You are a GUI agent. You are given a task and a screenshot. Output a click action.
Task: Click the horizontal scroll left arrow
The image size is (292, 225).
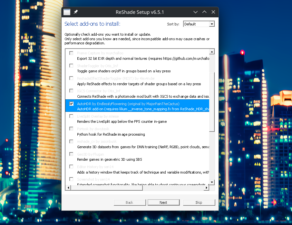68,188
